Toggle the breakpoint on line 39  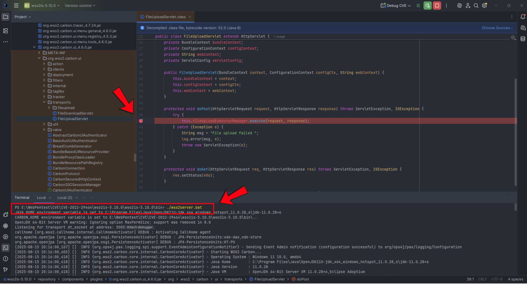click(x=141, y=121)
